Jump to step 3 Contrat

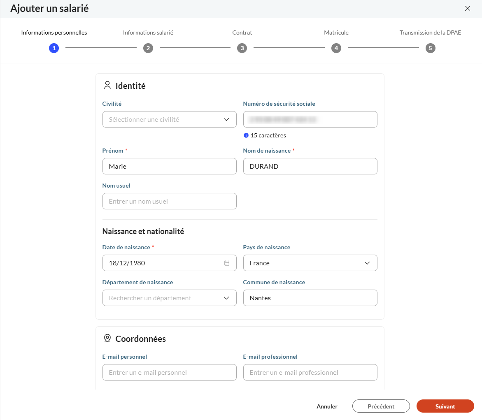pos(242,48)
